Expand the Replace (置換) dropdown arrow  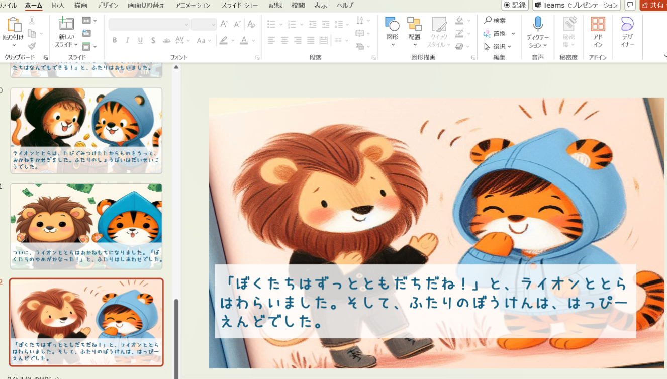(x=513, y=34)
